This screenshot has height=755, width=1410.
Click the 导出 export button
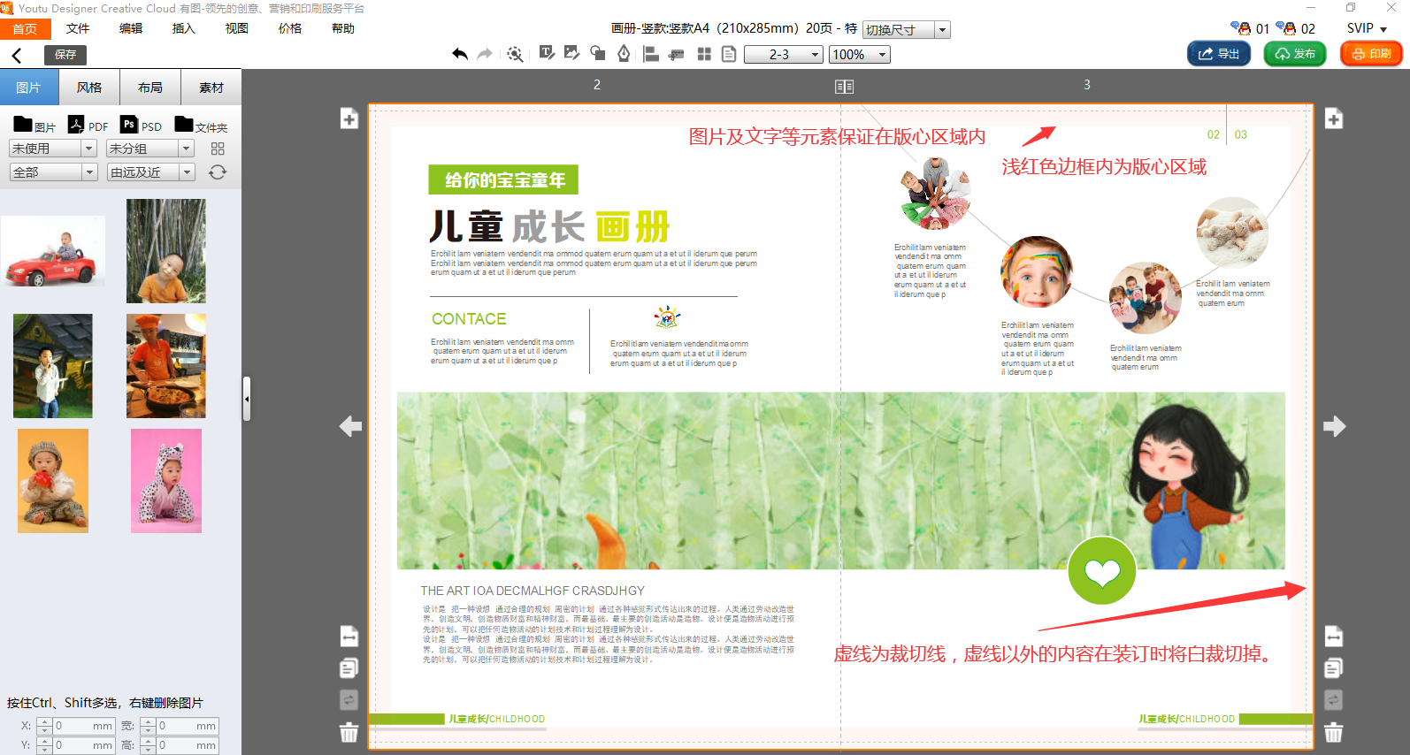[1218, 54]
